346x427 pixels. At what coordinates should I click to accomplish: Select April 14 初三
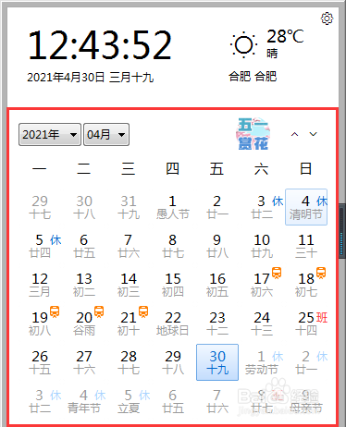(x=129, y=285)
